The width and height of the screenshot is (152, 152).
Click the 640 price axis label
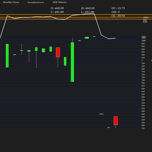(143, 92)
